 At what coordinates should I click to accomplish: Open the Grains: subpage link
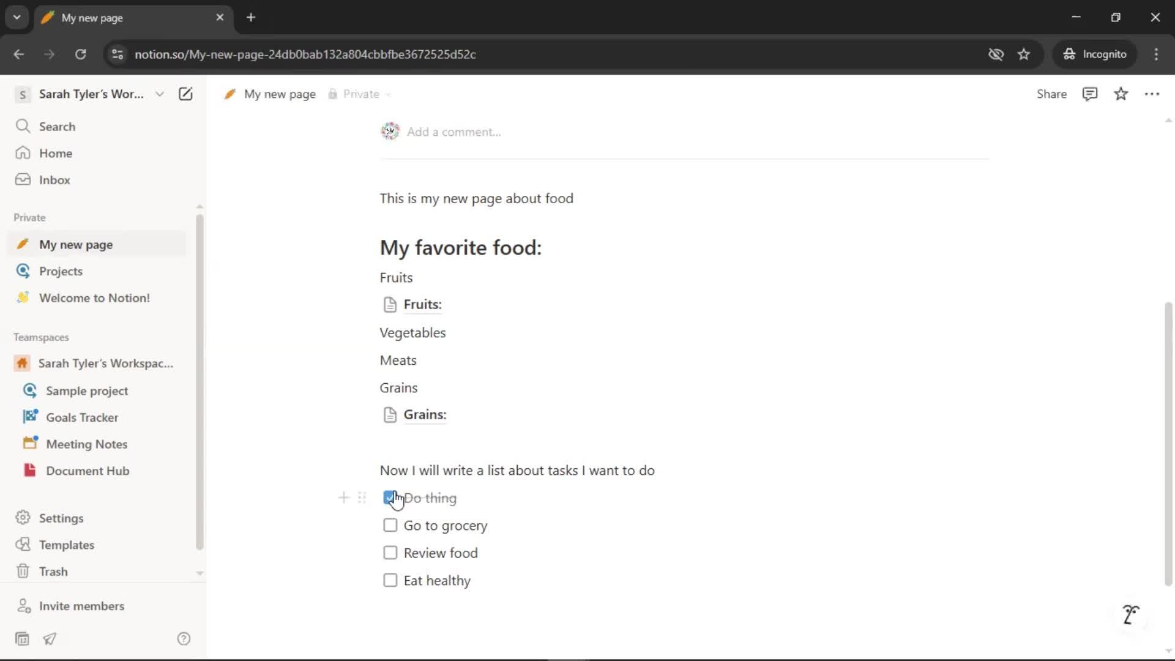tap(425, 414)
